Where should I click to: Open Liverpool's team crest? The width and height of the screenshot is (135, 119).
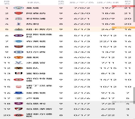coord(19,19)
